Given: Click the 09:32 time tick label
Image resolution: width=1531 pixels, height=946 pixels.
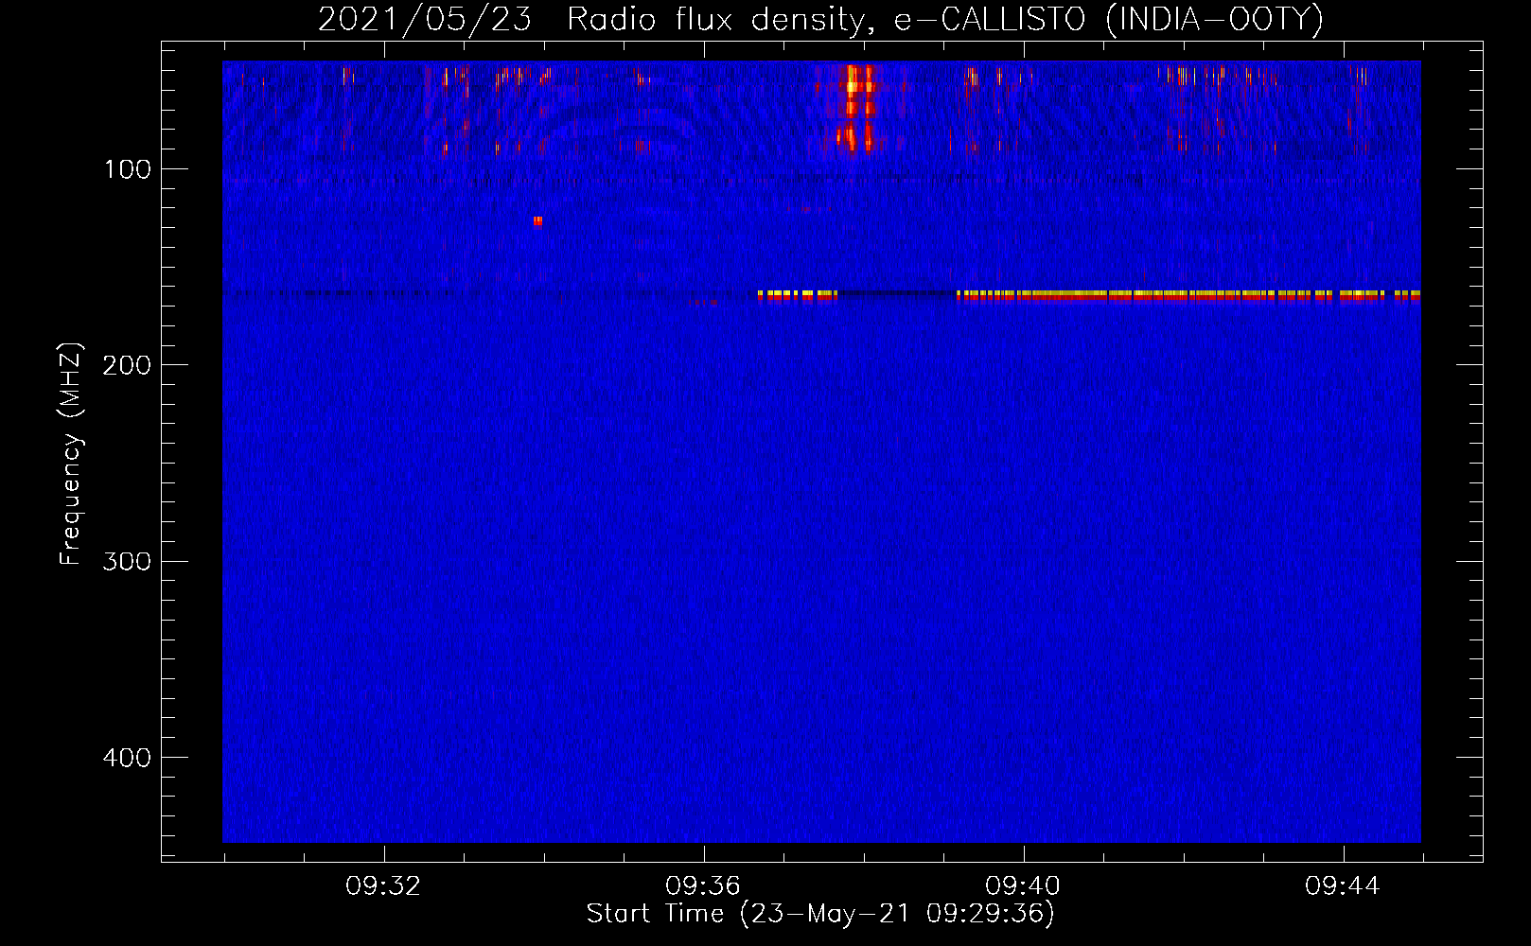Looking at the screenshot, I should click(383, 885).
